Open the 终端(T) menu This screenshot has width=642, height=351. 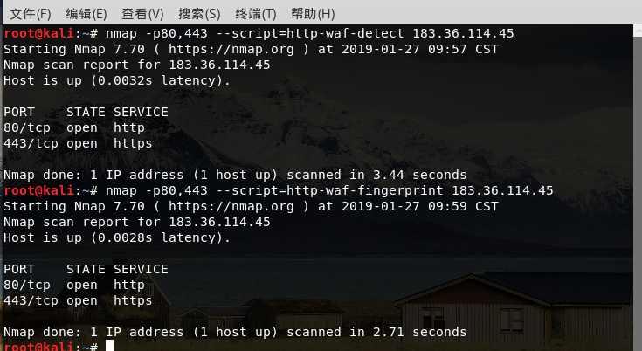255,14
